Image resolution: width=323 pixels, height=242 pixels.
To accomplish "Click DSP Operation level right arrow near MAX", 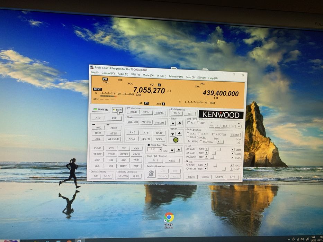I will tap(238, 142).
